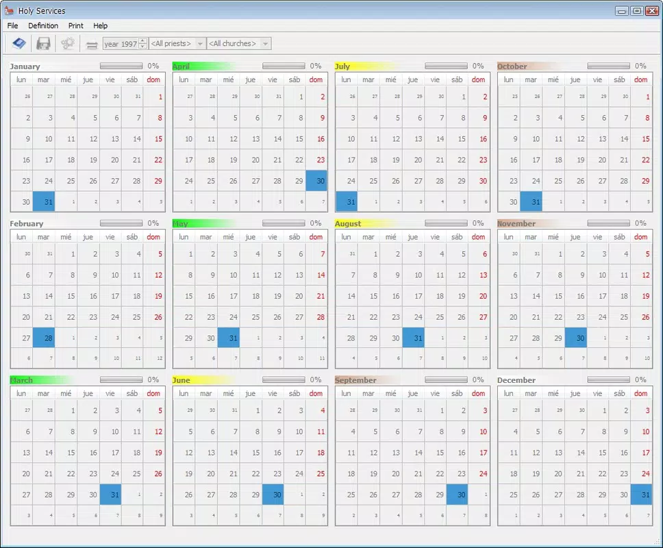This screenshot has height=548, width=663.
Task: Click the October progress bar
Action: [608, 66]
